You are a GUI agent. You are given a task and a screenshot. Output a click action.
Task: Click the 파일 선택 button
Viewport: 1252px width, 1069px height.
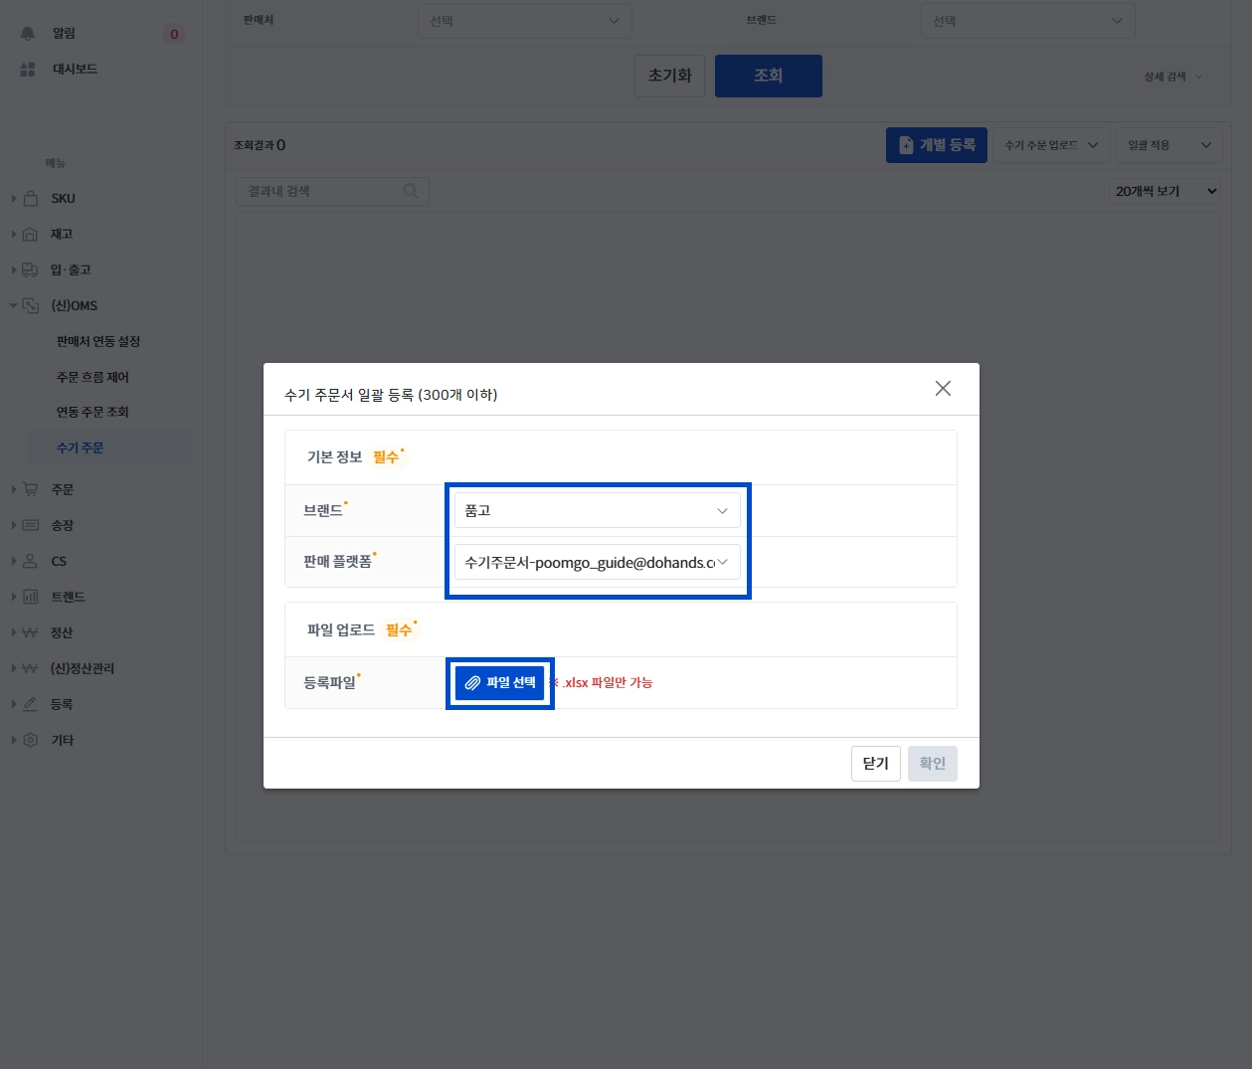click(x=500, y=682)
